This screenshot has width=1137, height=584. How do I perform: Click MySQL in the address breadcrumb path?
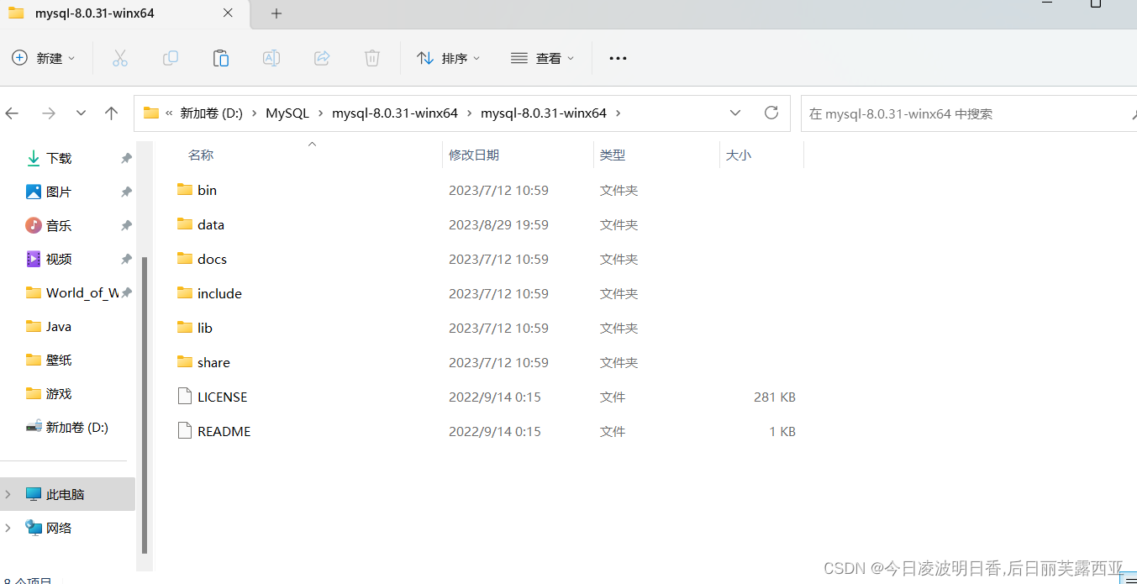(287, 113)
